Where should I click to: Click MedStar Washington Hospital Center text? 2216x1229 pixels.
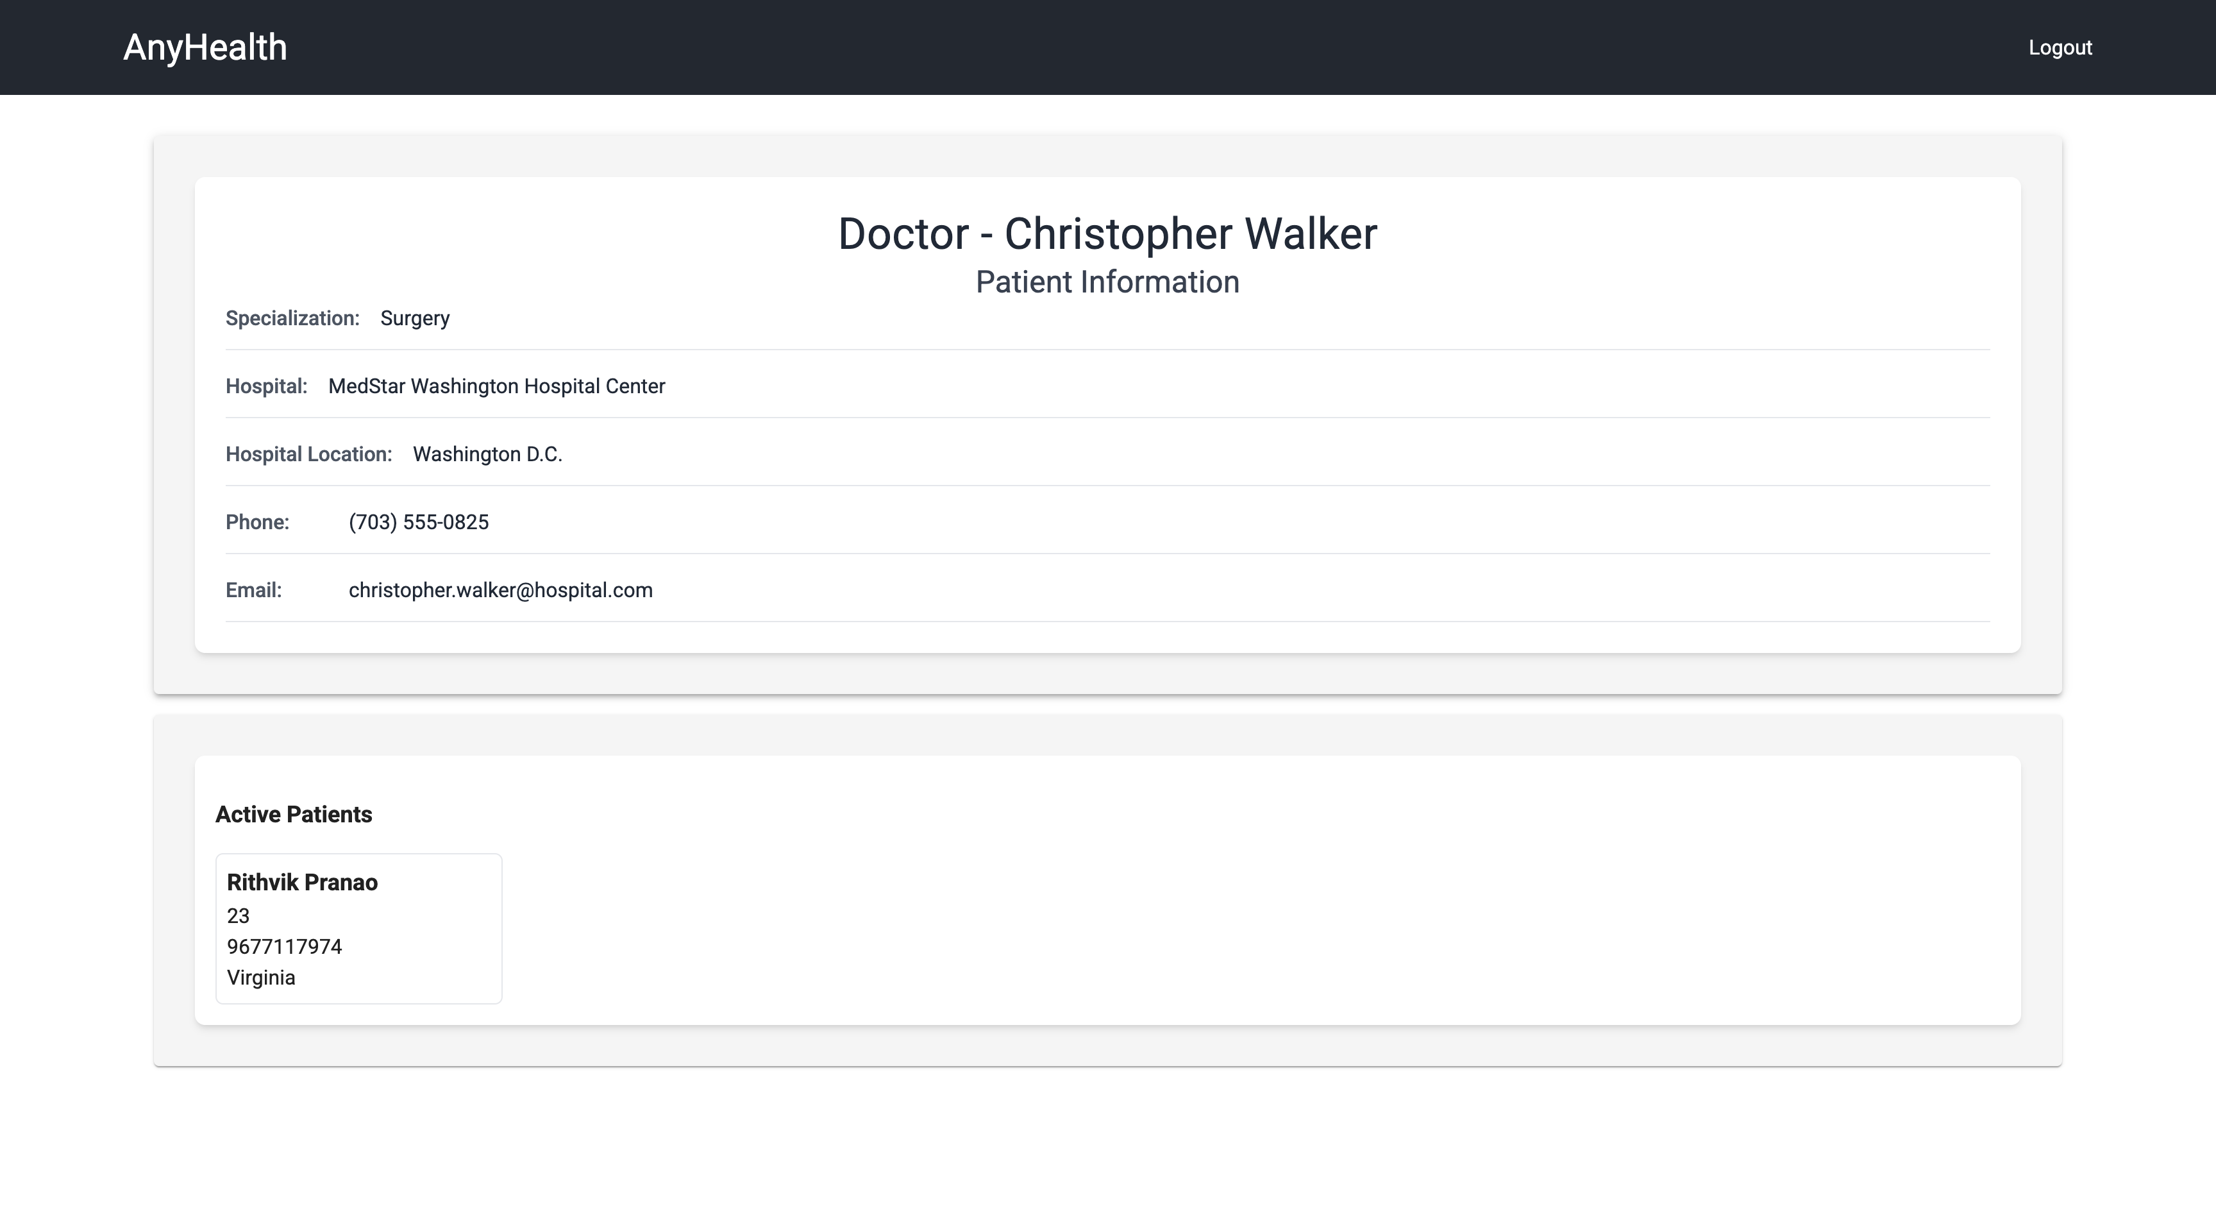pyautogui.click(x=496, y=386)
